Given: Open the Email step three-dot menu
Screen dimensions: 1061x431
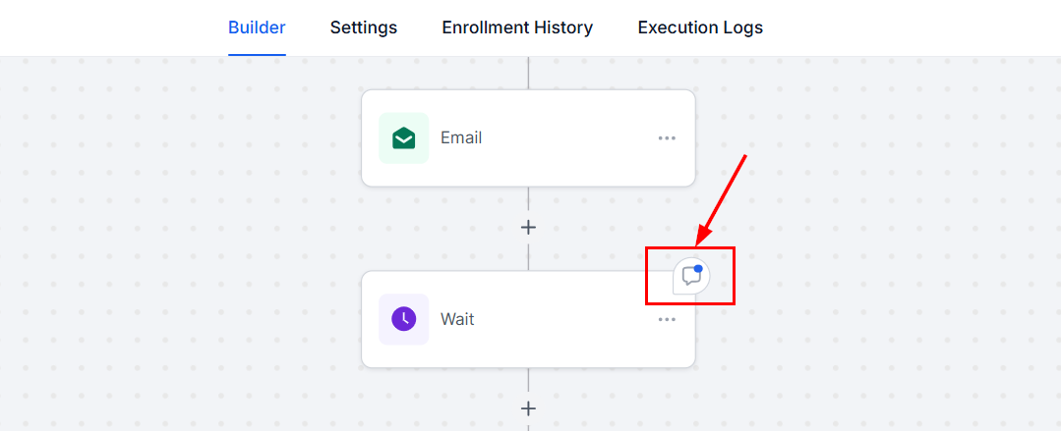Looking at the screenshot, I should (667, 138).
